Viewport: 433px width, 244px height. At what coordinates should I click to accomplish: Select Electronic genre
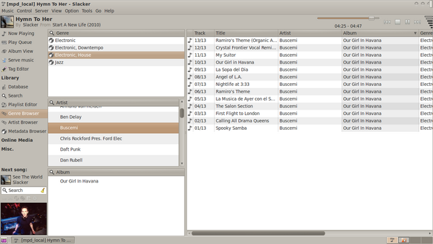tap(116, 41)
